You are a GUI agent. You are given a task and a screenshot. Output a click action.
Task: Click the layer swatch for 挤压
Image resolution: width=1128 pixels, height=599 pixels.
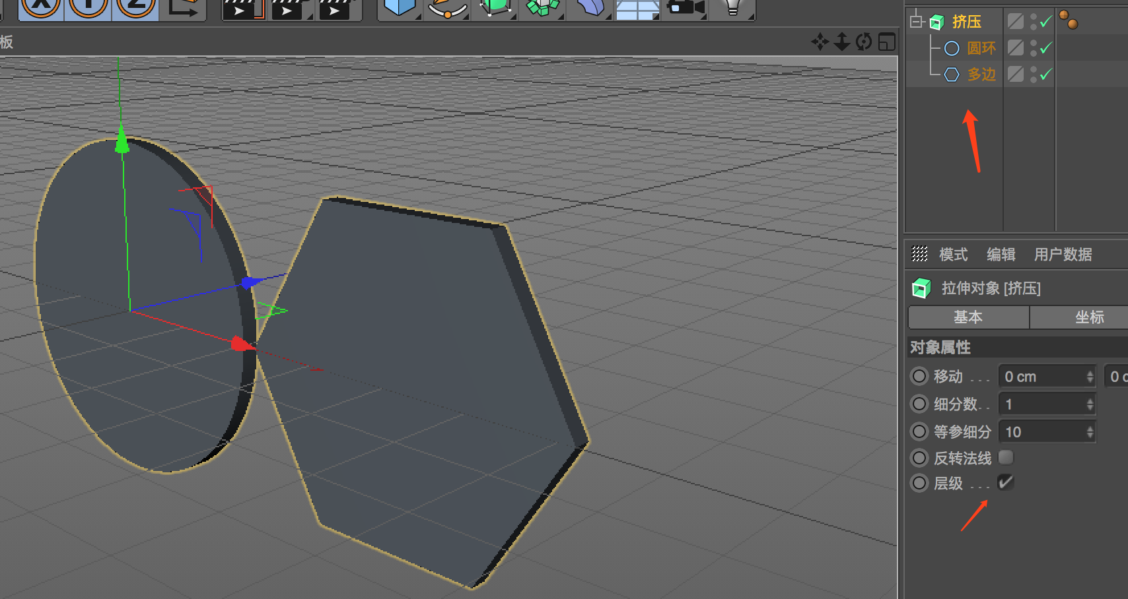coord(1016,22)
